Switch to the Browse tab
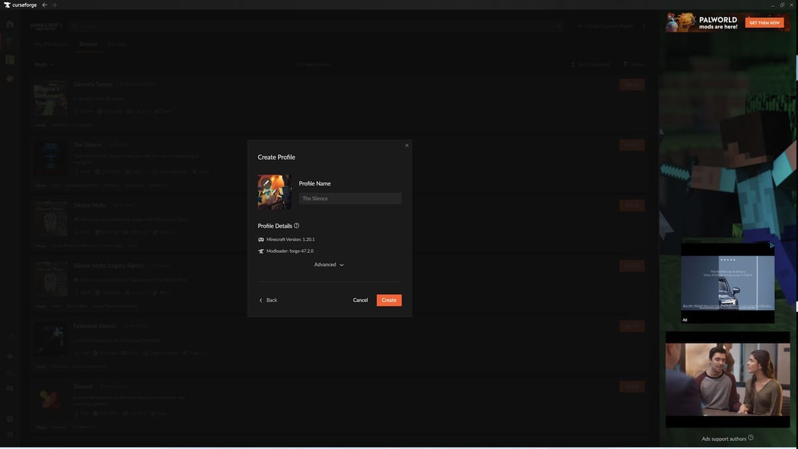This screenshot has height=449, width=798. coord(88,44)
